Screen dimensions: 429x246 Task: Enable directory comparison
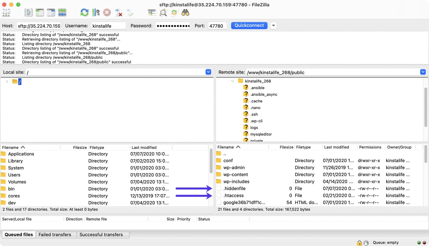click(x=152, y=12)
